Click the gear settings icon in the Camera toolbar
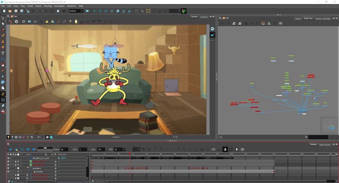The height and width of the screenshot is (183, 339). [x=16, y=21]
